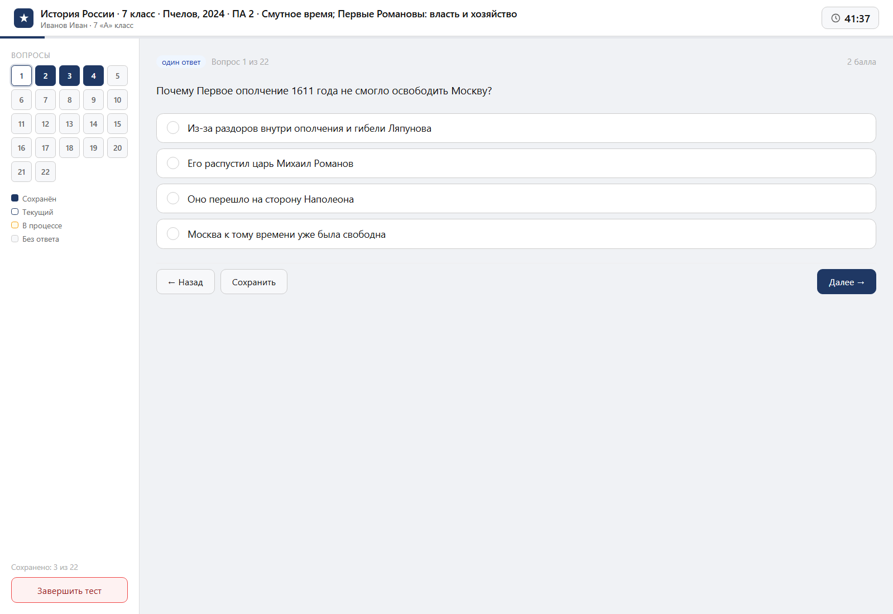This screenshot has width=893, height=614.
Task: Navigate to question 7
Action: [45, 100]
